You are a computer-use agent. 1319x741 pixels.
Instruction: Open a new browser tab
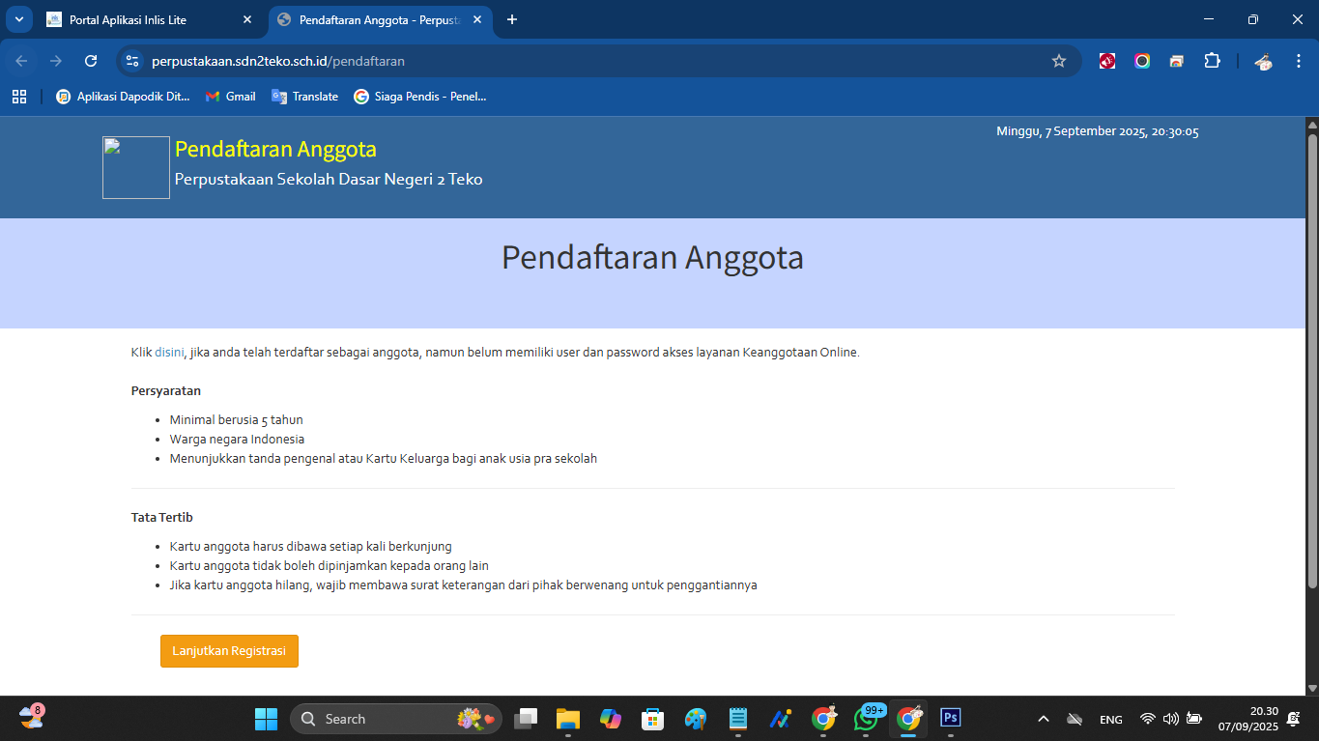[512, 19]
